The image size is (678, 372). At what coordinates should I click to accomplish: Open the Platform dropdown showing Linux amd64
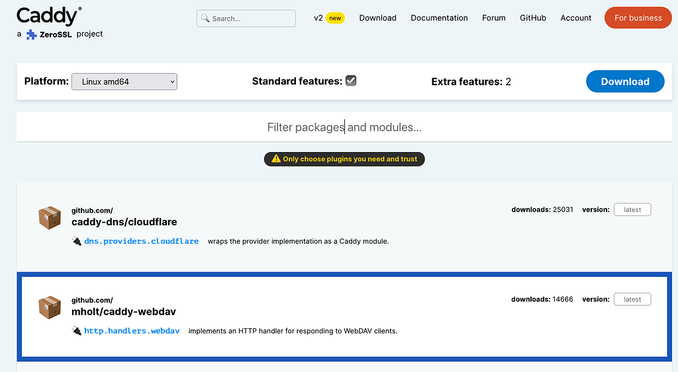(124, 81)
